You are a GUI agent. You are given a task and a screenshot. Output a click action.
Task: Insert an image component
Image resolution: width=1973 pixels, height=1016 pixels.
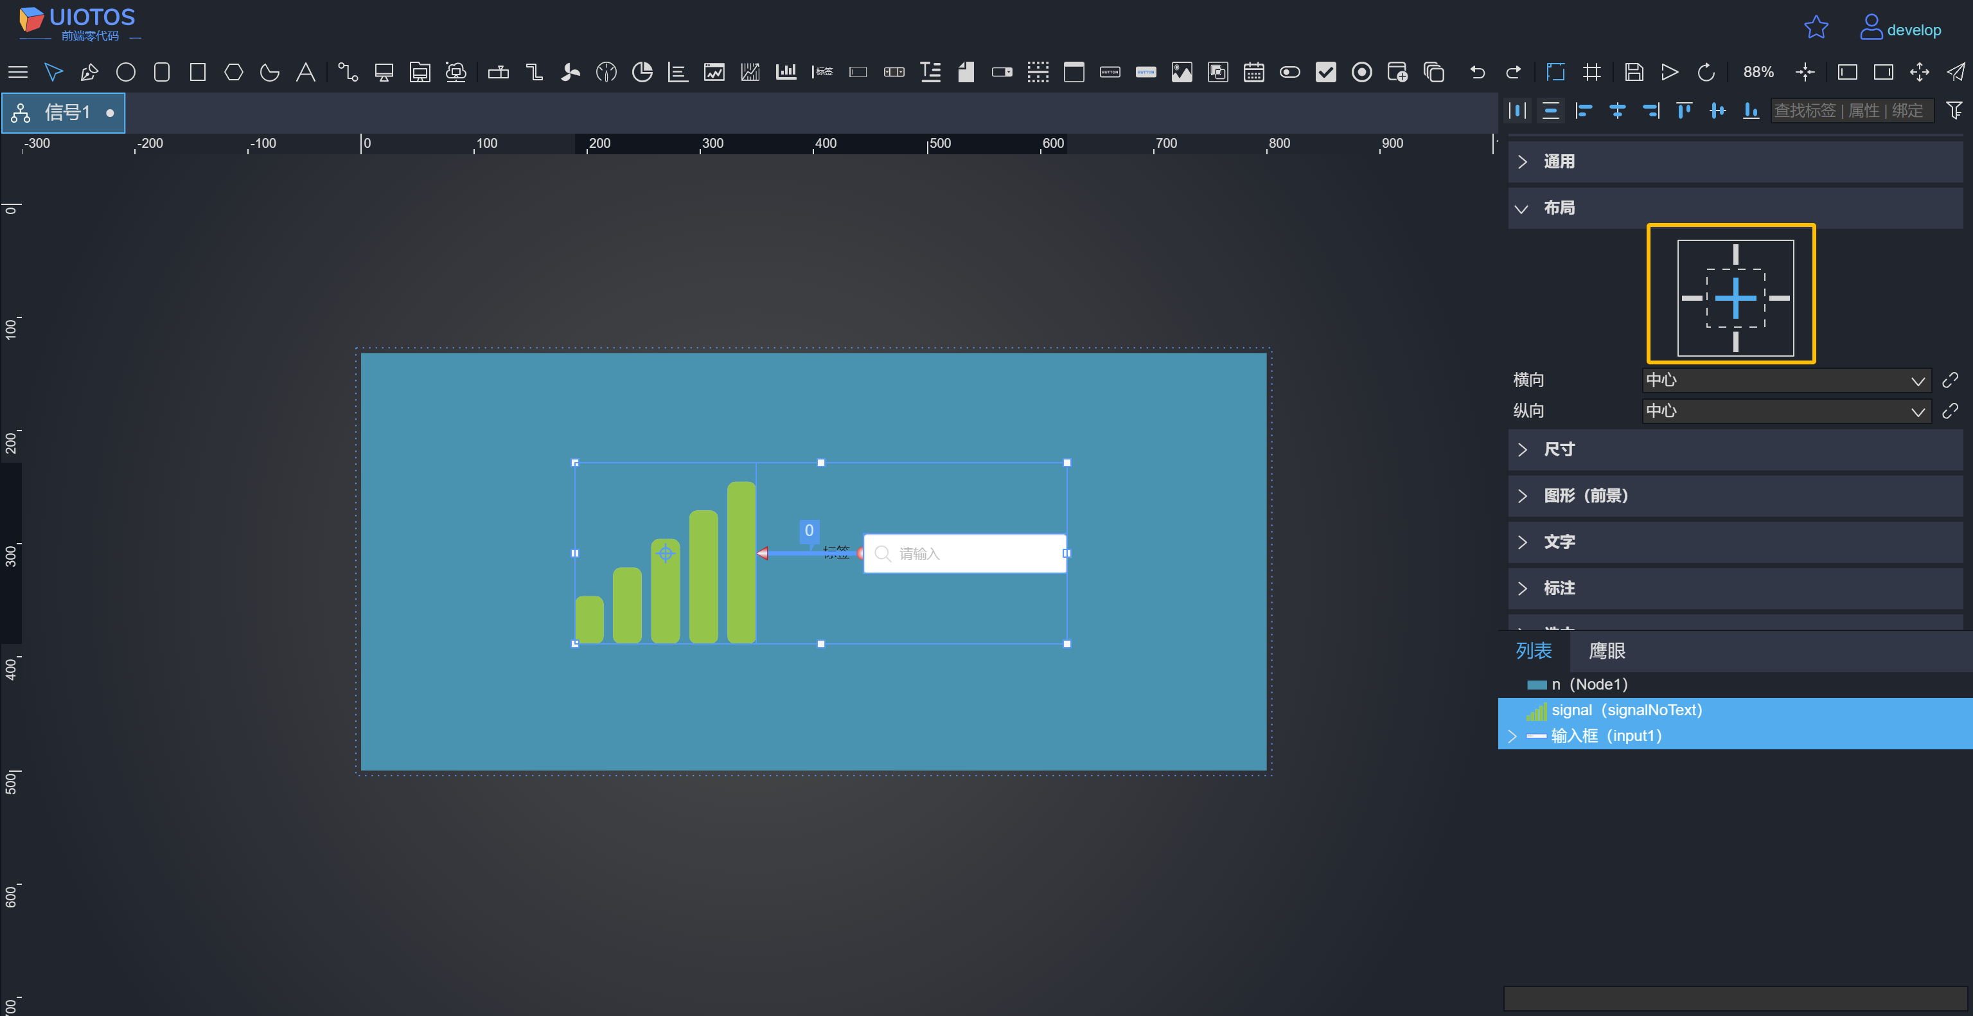(x=1182, y=72)
